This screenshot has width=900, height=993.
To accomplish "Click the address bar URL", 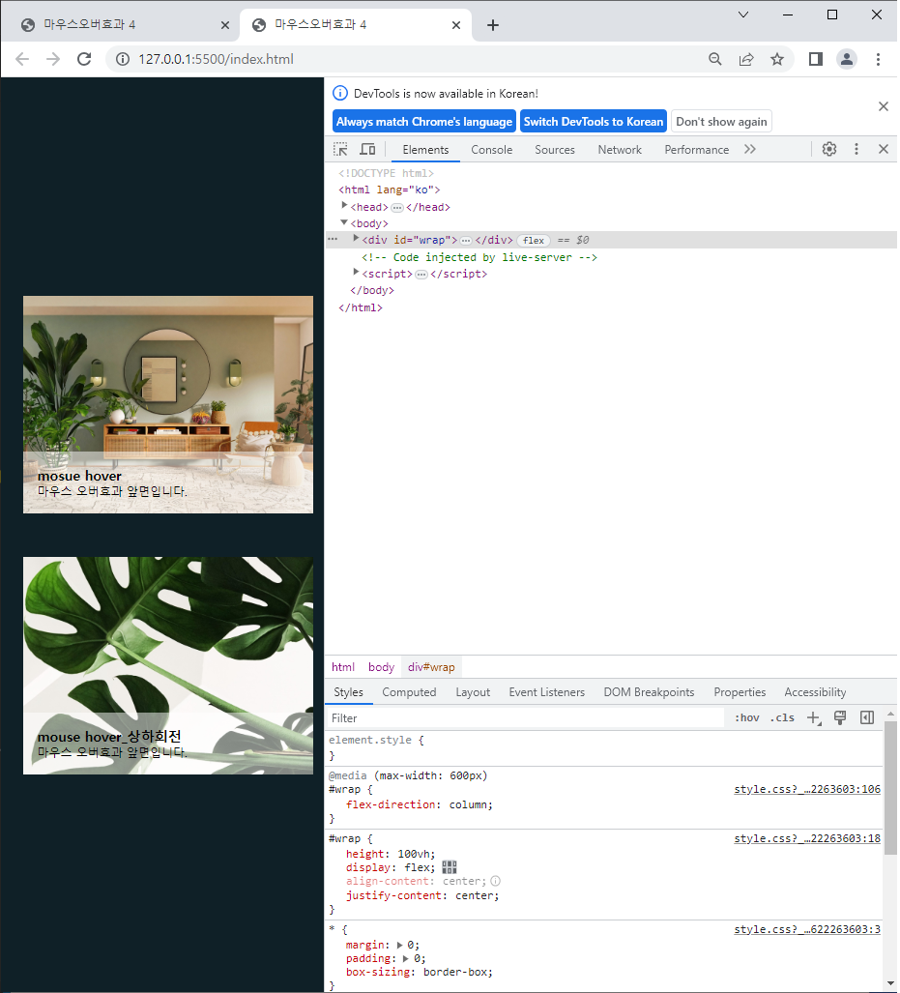I will click(x=216, y=59).
